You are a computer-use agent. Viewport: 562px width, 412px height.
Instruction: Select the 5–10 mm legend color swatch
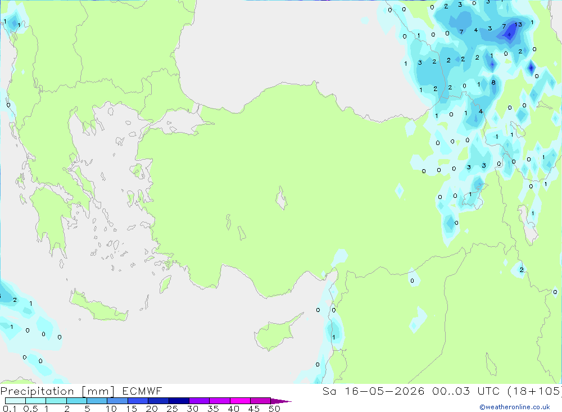(97, 401)
